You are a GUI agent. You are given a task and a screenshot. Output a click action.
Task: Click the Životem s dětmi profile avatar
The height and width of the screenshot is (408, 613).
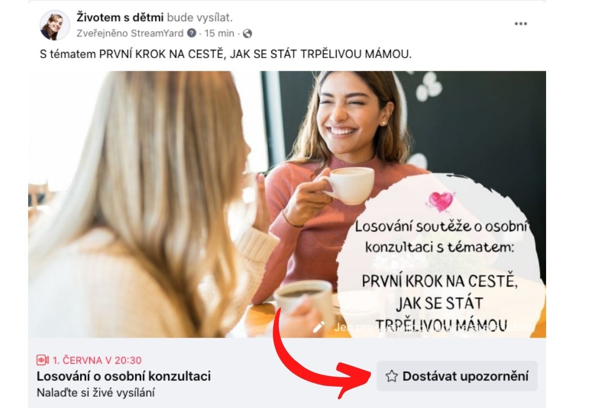coord(55,25)
